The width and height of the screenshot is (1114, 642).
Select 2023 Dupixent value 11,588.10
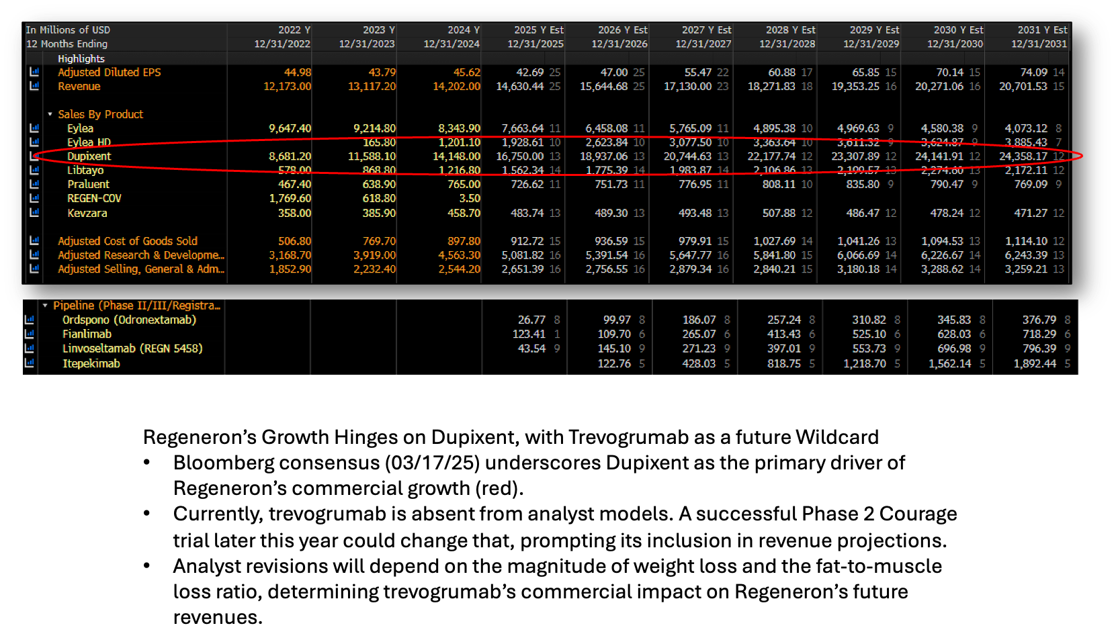372,156
